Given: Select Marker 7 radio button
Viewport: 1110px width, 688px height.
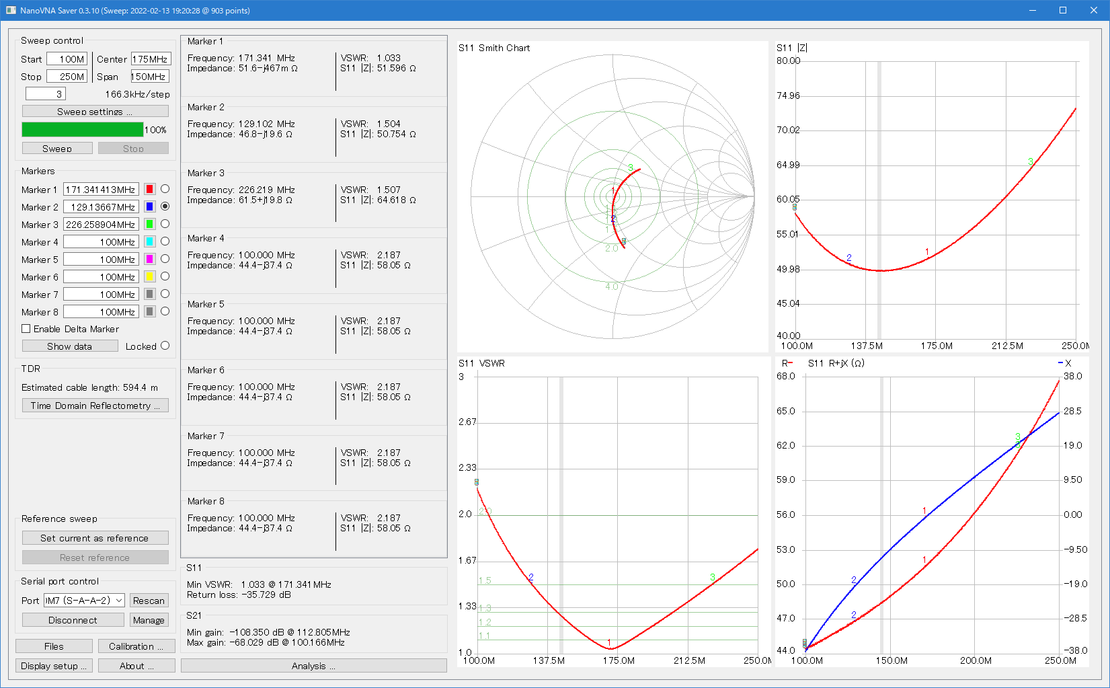Looking at the screenshot, I should [x=165, y=294].
